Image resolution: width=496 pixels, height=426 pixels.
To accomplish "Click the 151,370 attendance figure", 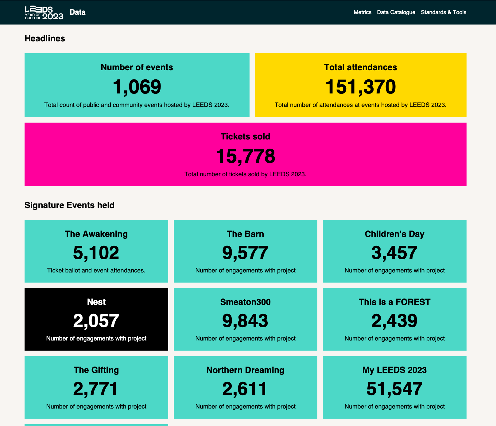I will [x=361, y=87].
